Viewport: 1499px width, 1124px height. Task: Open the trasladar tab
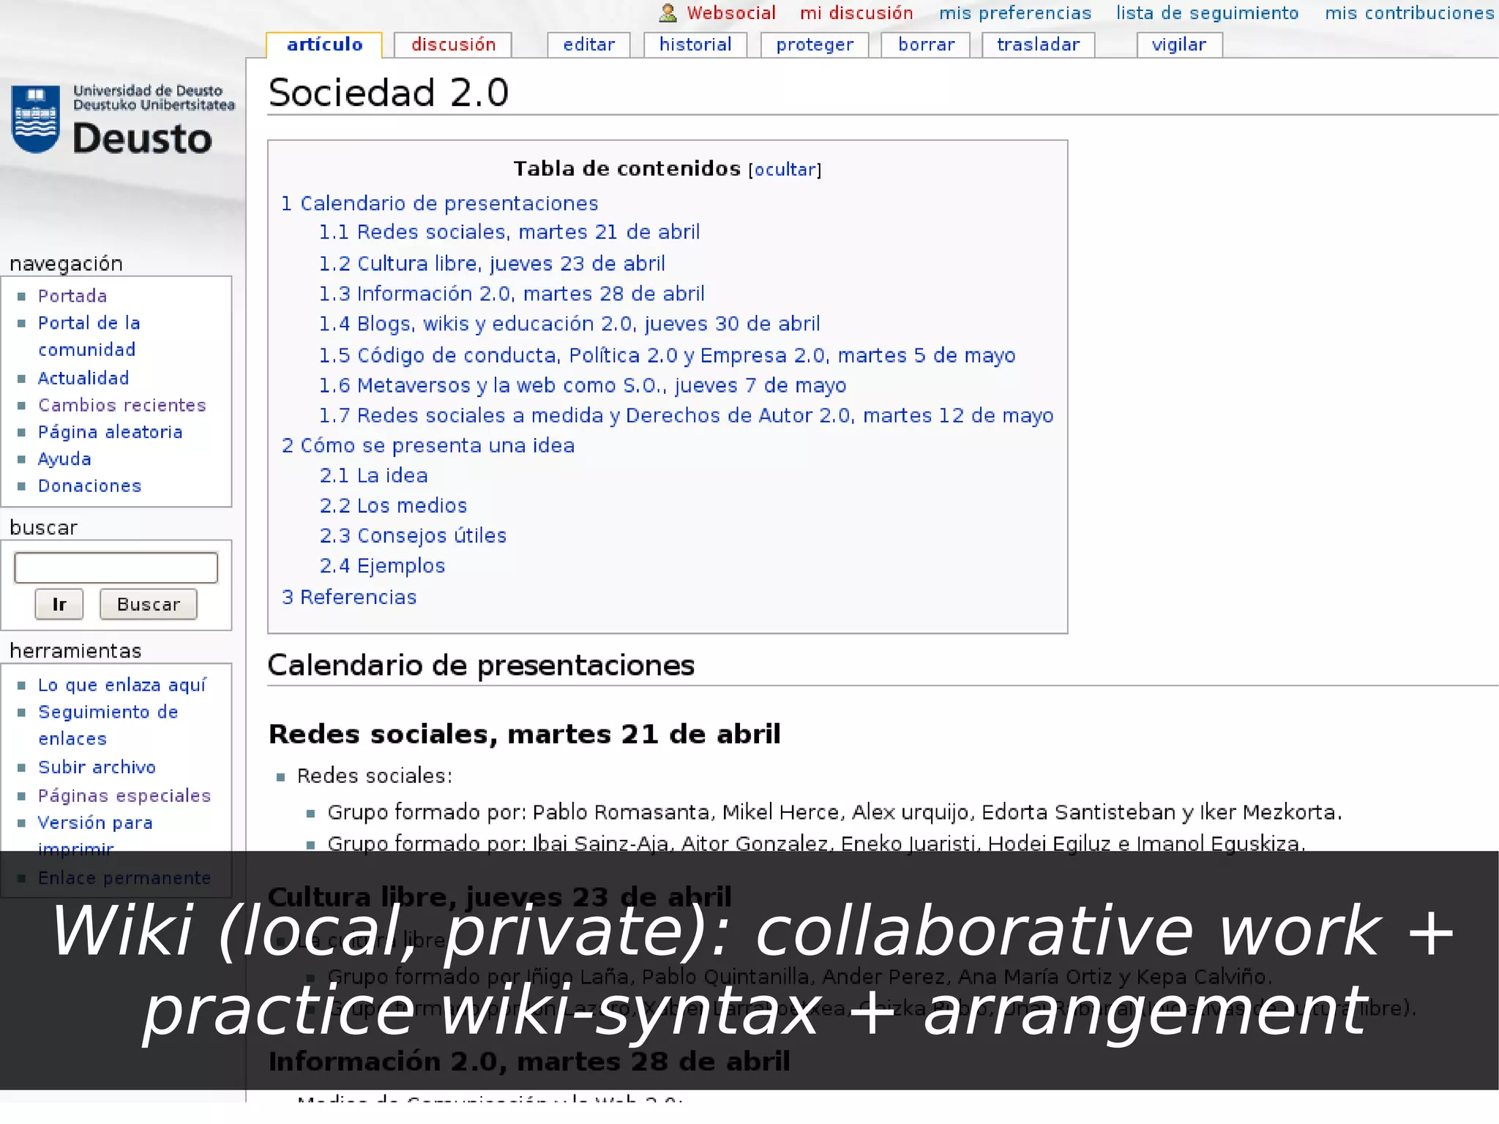click(1038, 45)
